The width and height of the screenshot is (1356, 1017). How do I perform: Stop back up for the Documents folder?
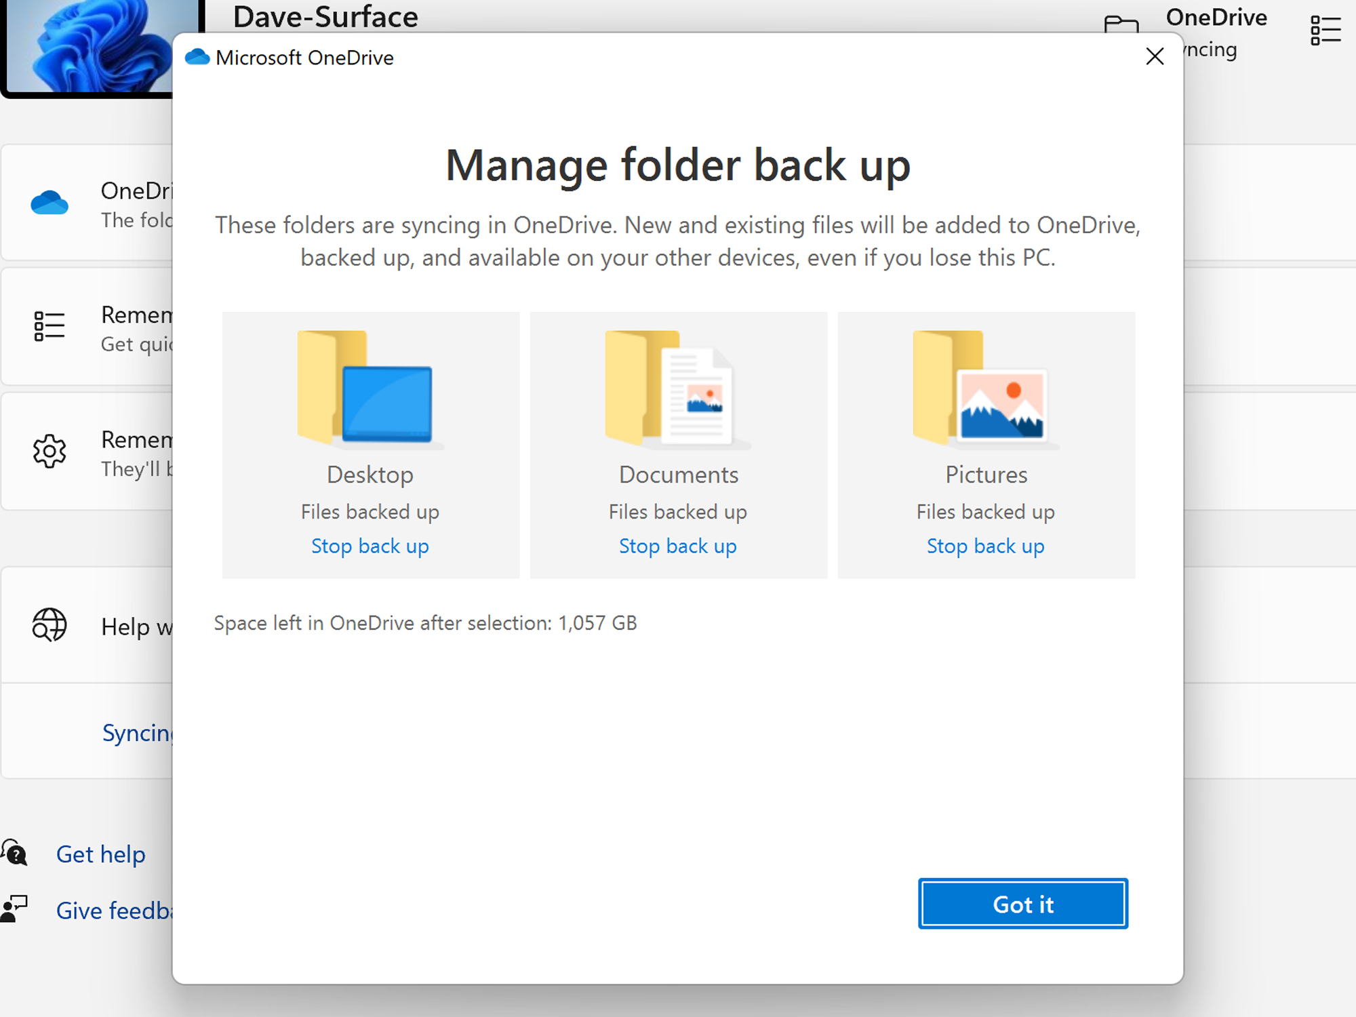pyautogui.click(x=678, y=546)
